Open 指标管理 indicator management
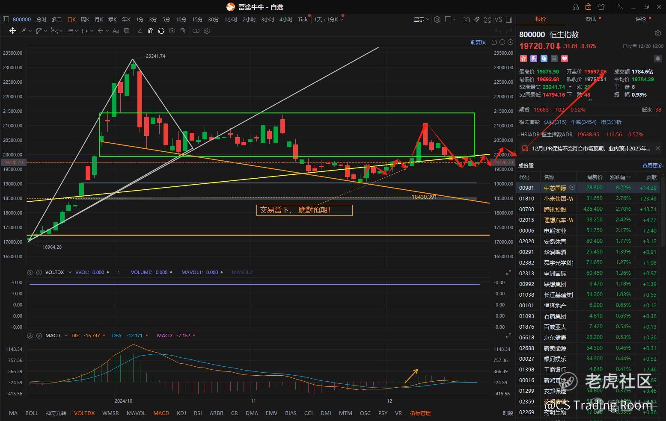Image resolution: width=666 pixels, height=421 pixels. [x=420, y=413]
